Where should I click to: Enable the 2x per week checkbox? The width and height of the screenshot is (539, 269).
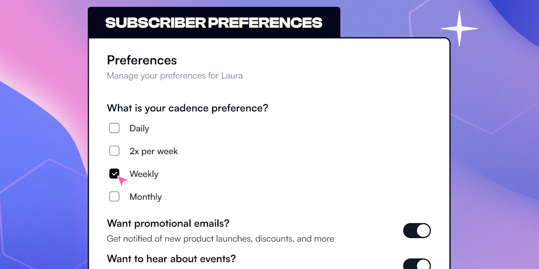114,151
